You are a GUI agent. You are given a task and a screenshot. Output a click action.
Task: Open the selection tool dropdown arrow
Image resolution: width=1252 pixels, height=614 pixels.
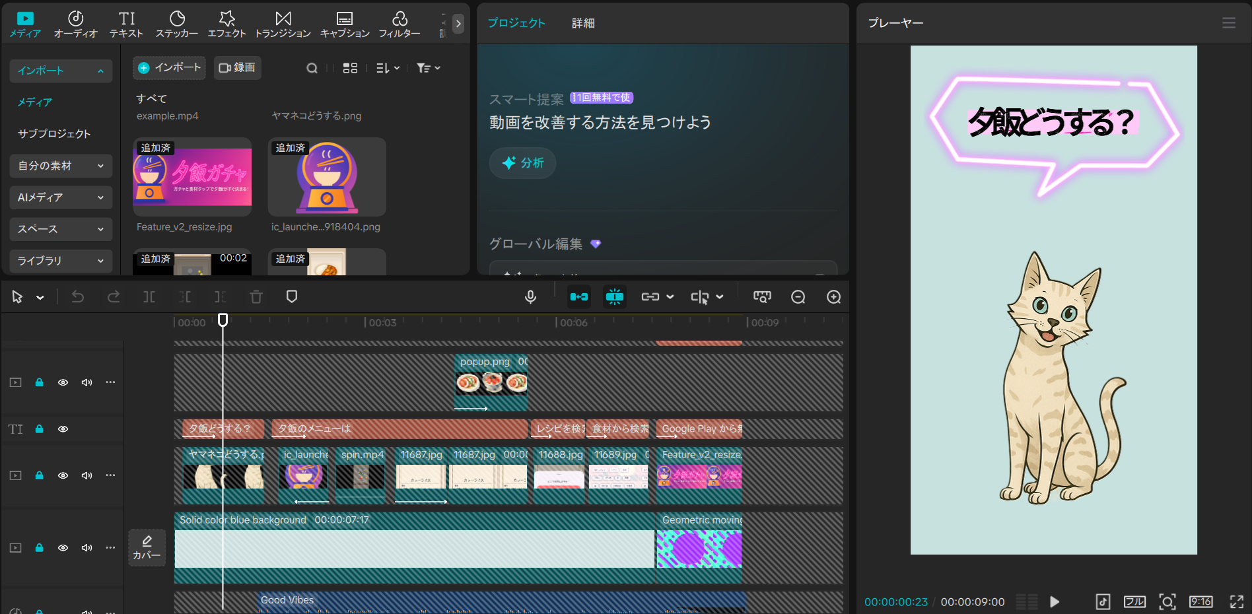point(40,298)
